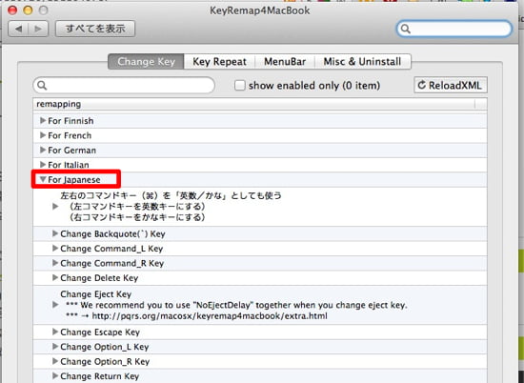Expand Change Command_L Key
The image size is (524, 383).
tap(55, 249)
